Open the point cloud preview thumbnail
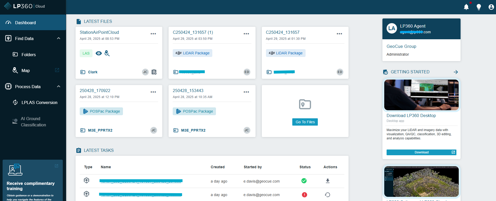Image resolution: width=496 pixels, height=201 pixels. [x=421, y=182]
